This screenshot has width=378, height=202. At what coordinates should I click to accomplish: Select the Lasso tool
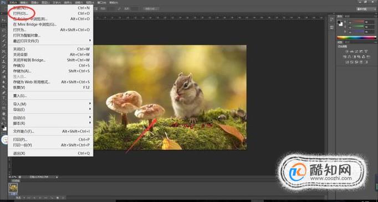[4, 30]
